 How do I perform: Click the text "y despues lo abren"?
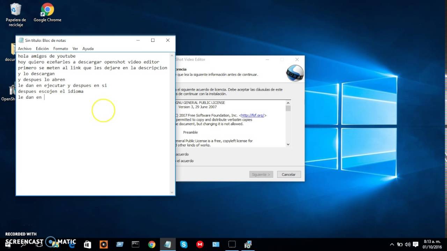tap(42, 79)
